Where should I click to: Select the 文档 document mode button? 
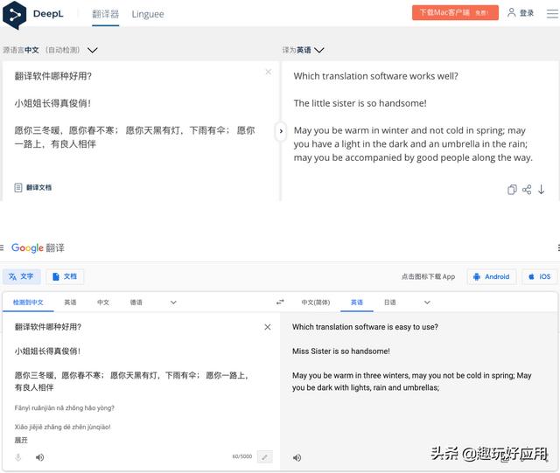[65, 276]
